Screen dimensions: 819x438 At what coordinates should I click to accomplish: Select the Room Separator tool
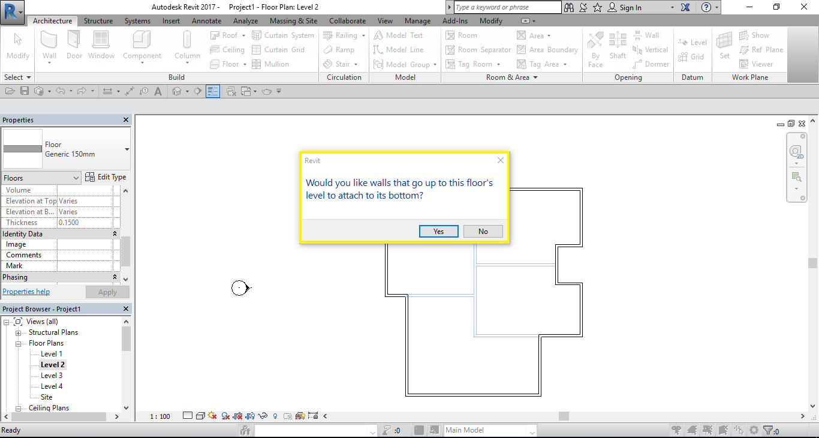(x=478, y=50)
